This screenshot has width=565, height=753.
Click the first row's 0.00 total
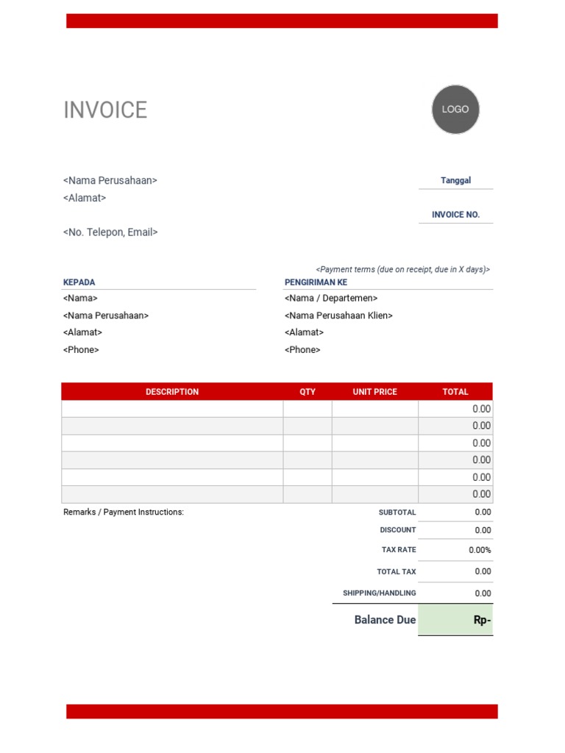pos(481,409)
